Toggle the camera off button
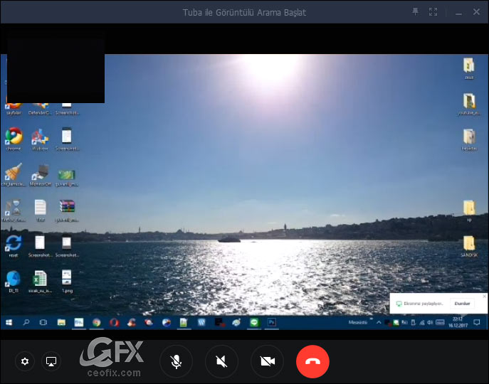 [x=267, y=361]
